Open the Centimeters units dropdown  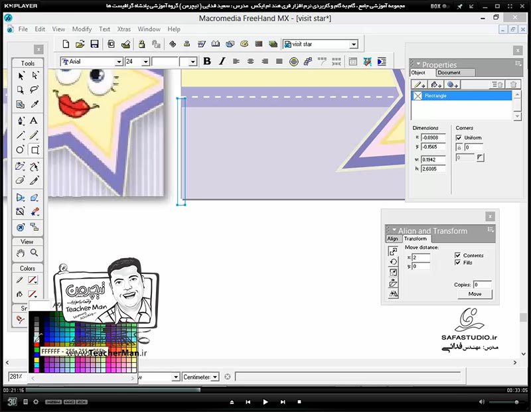click(x=214, y=377)
